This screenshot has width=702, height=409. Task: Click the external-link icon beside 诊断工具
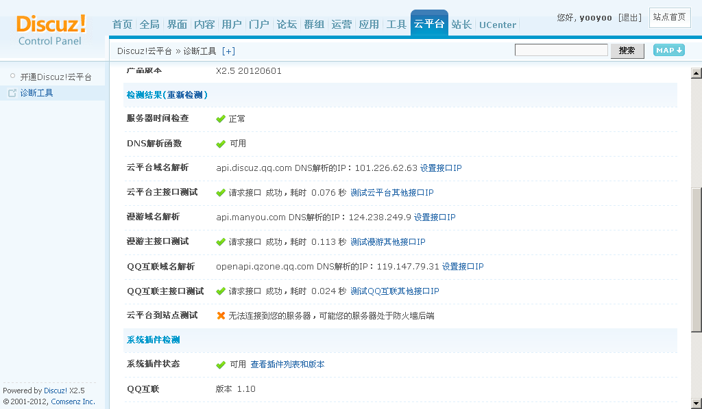click(x=12, y=93)
